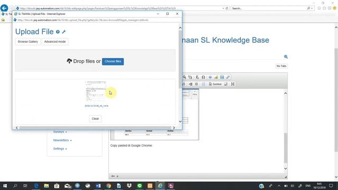Click the help icon beside Upload File

tap(58, 32)
